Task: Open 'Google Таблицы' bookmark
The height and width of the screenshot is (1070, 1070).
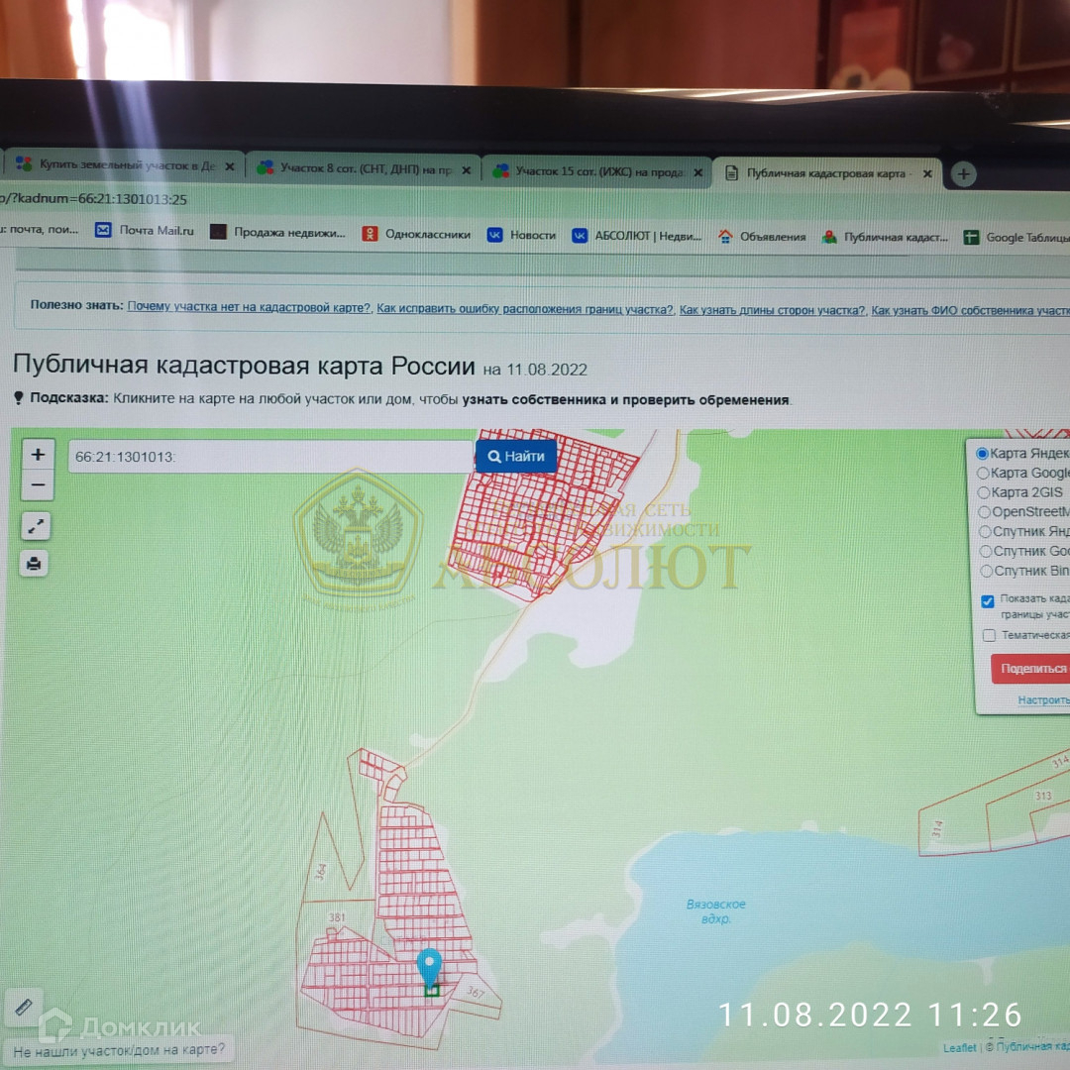Action: (1016, 238)
